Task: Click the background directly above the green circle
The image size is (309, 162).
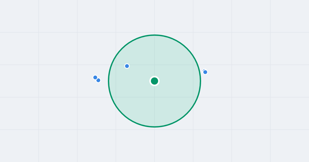Action: click(154, 17)
